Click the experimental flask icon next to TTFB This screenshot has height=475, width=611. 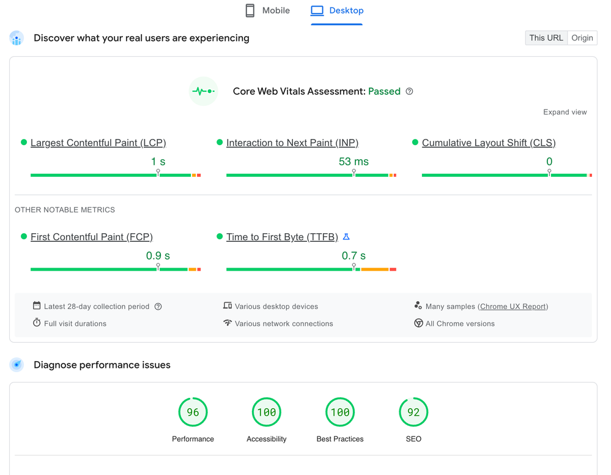346,237
